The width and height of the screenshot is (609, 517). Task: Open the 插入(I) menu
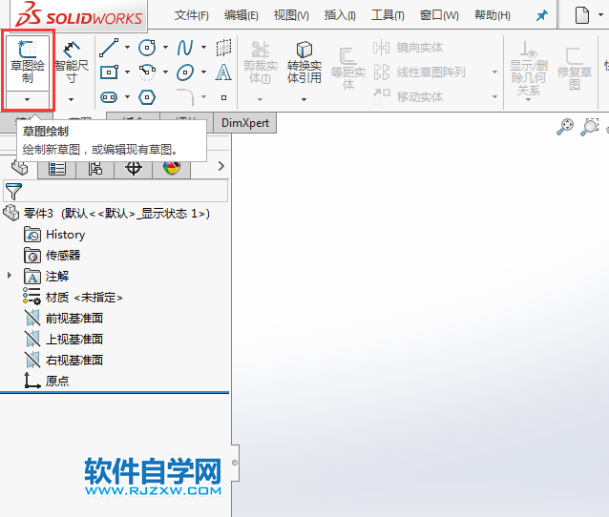[x=340, y=16]
